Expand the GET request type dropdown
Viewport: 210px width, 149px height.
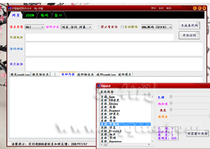34,27
